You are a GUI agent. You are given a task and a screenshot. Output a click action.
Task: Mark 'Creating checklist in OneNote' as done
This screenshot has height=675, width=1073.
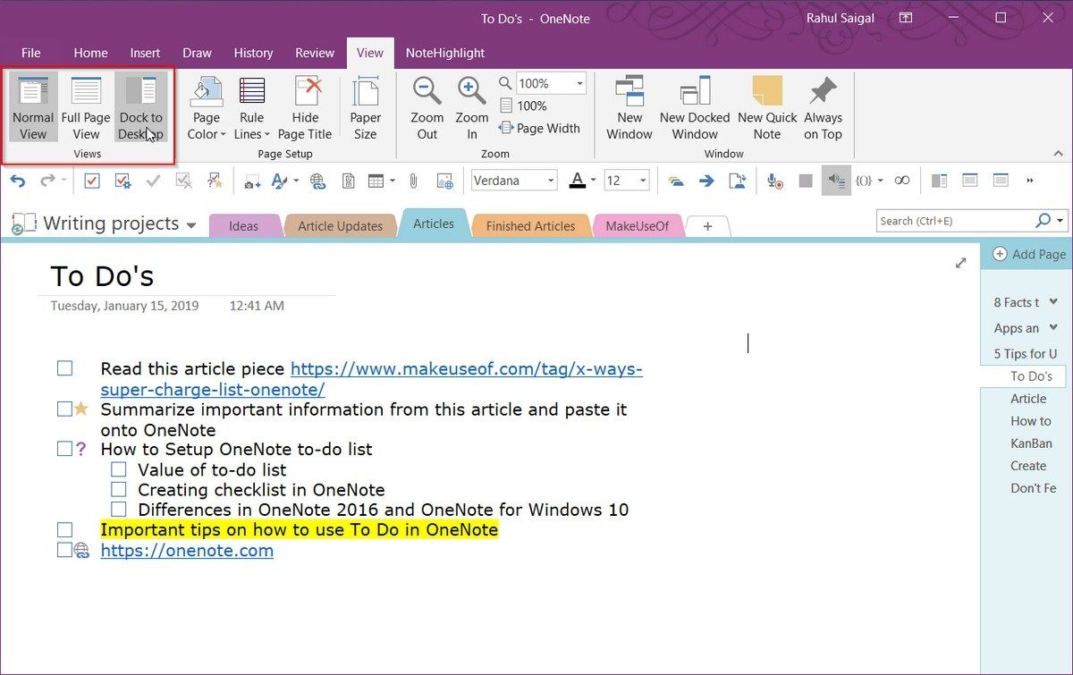[119, 489]
